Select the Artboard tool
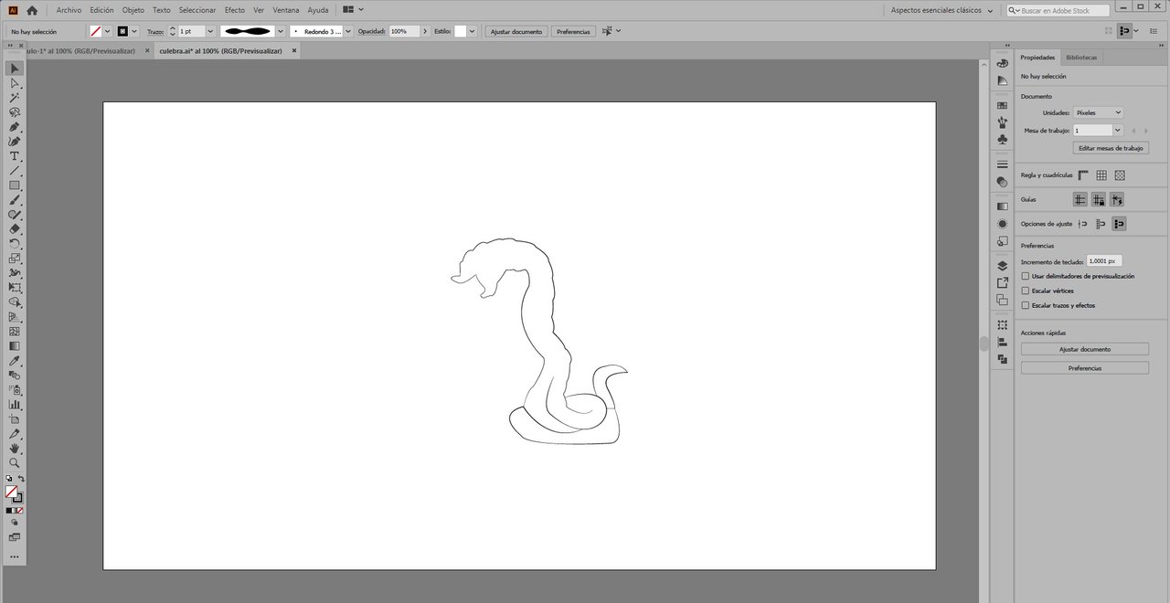 15,418
